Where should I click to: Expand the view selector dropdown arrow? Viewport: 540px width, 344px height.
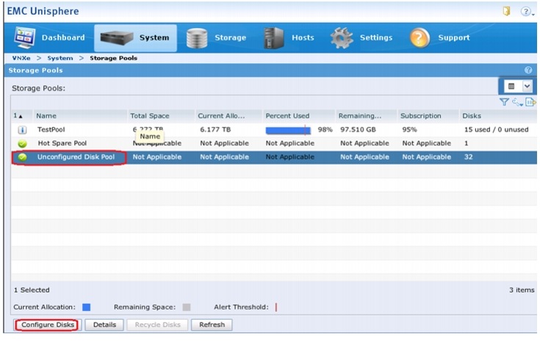[x=527, y=87]
